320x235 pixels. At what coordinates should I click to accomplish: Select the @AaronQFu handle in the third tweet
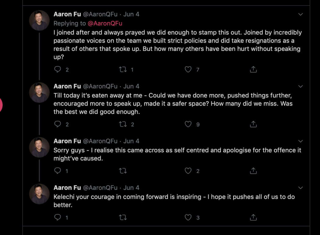100,141
